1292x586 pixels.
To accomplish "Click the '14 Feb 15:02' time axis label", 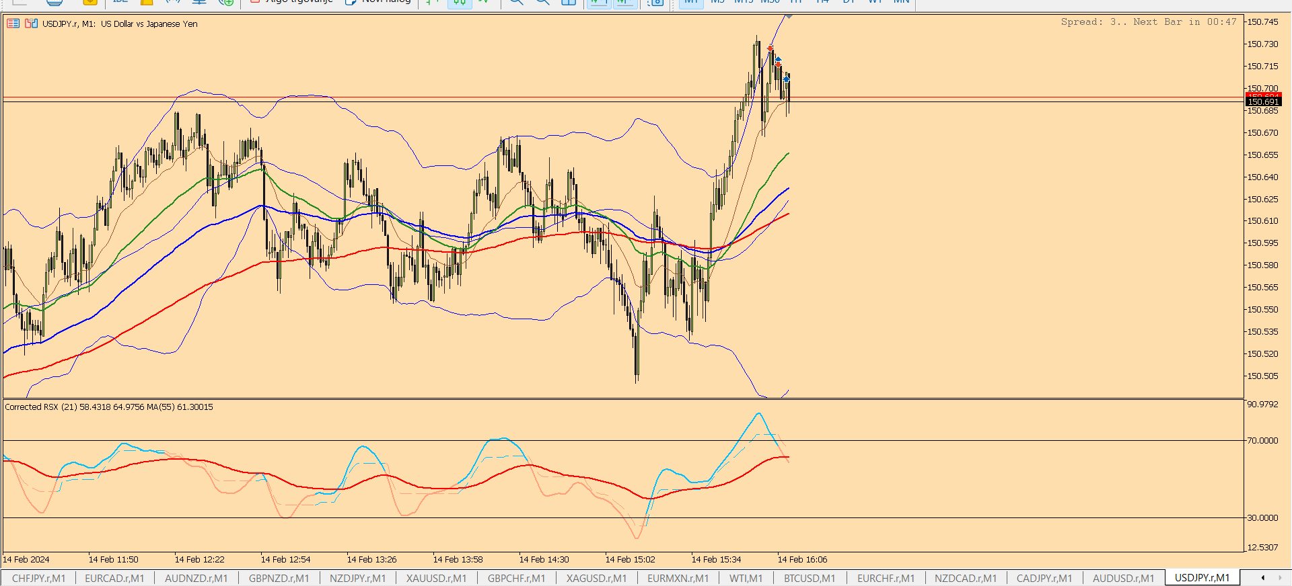I will (631, 559).
